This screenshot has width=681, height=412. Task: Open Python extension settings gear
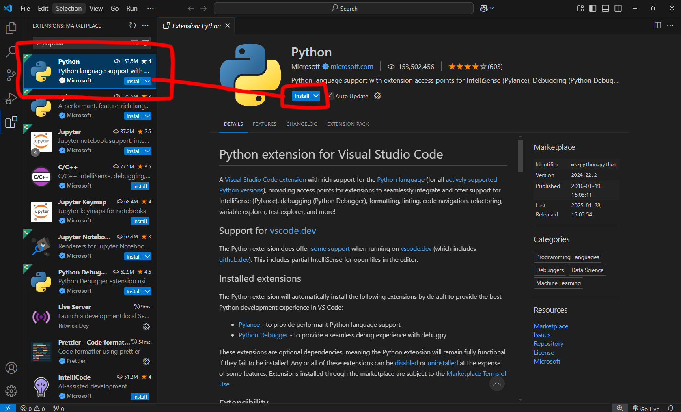click(x=377, y=96)
